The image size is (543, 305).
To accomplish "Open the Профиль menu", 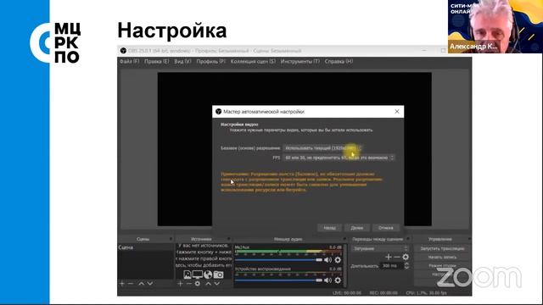I will click(x=210, y=62).
